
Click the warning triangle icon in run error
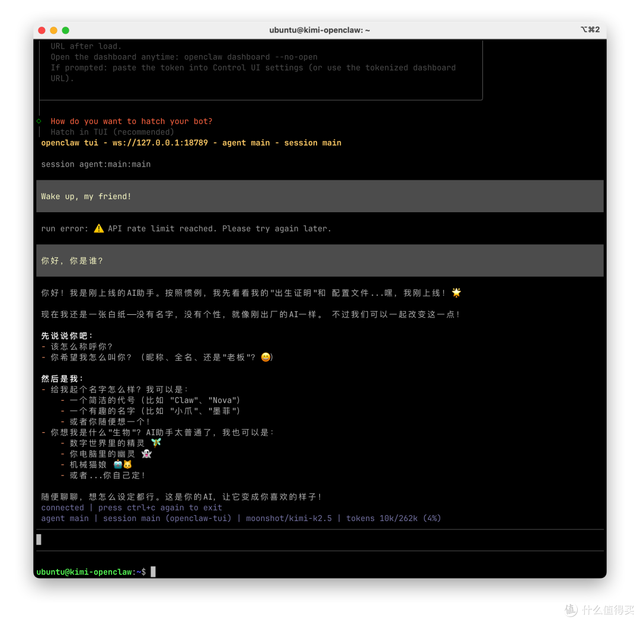click(99, 228)
